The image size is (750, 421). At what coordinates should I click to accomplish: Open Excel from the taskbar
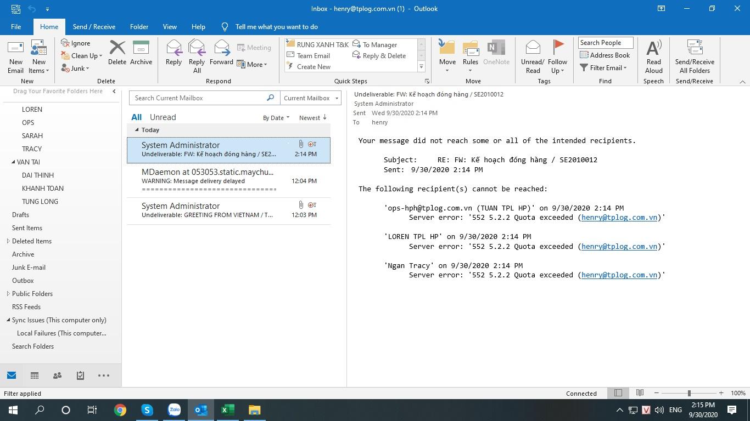point(228,410)
